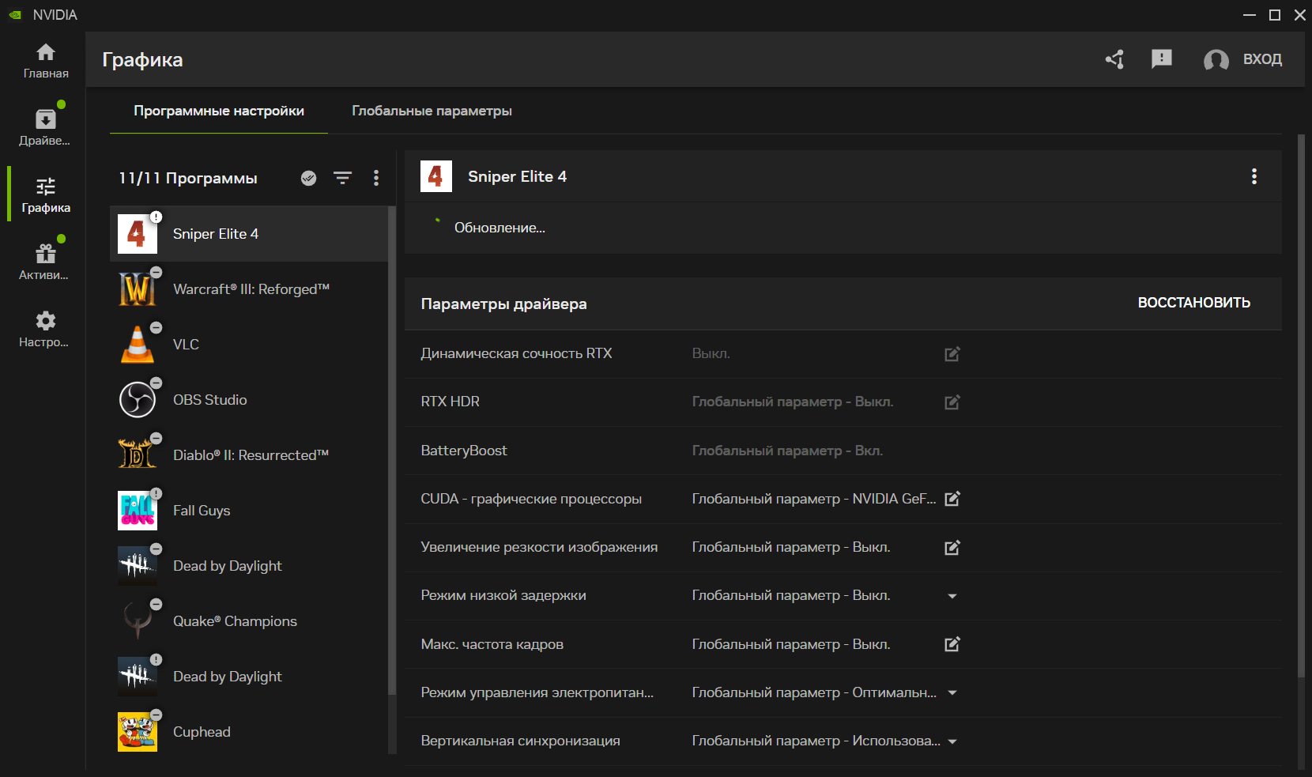
Task: Open the Активировать gift section
Action: click(45, 262)
